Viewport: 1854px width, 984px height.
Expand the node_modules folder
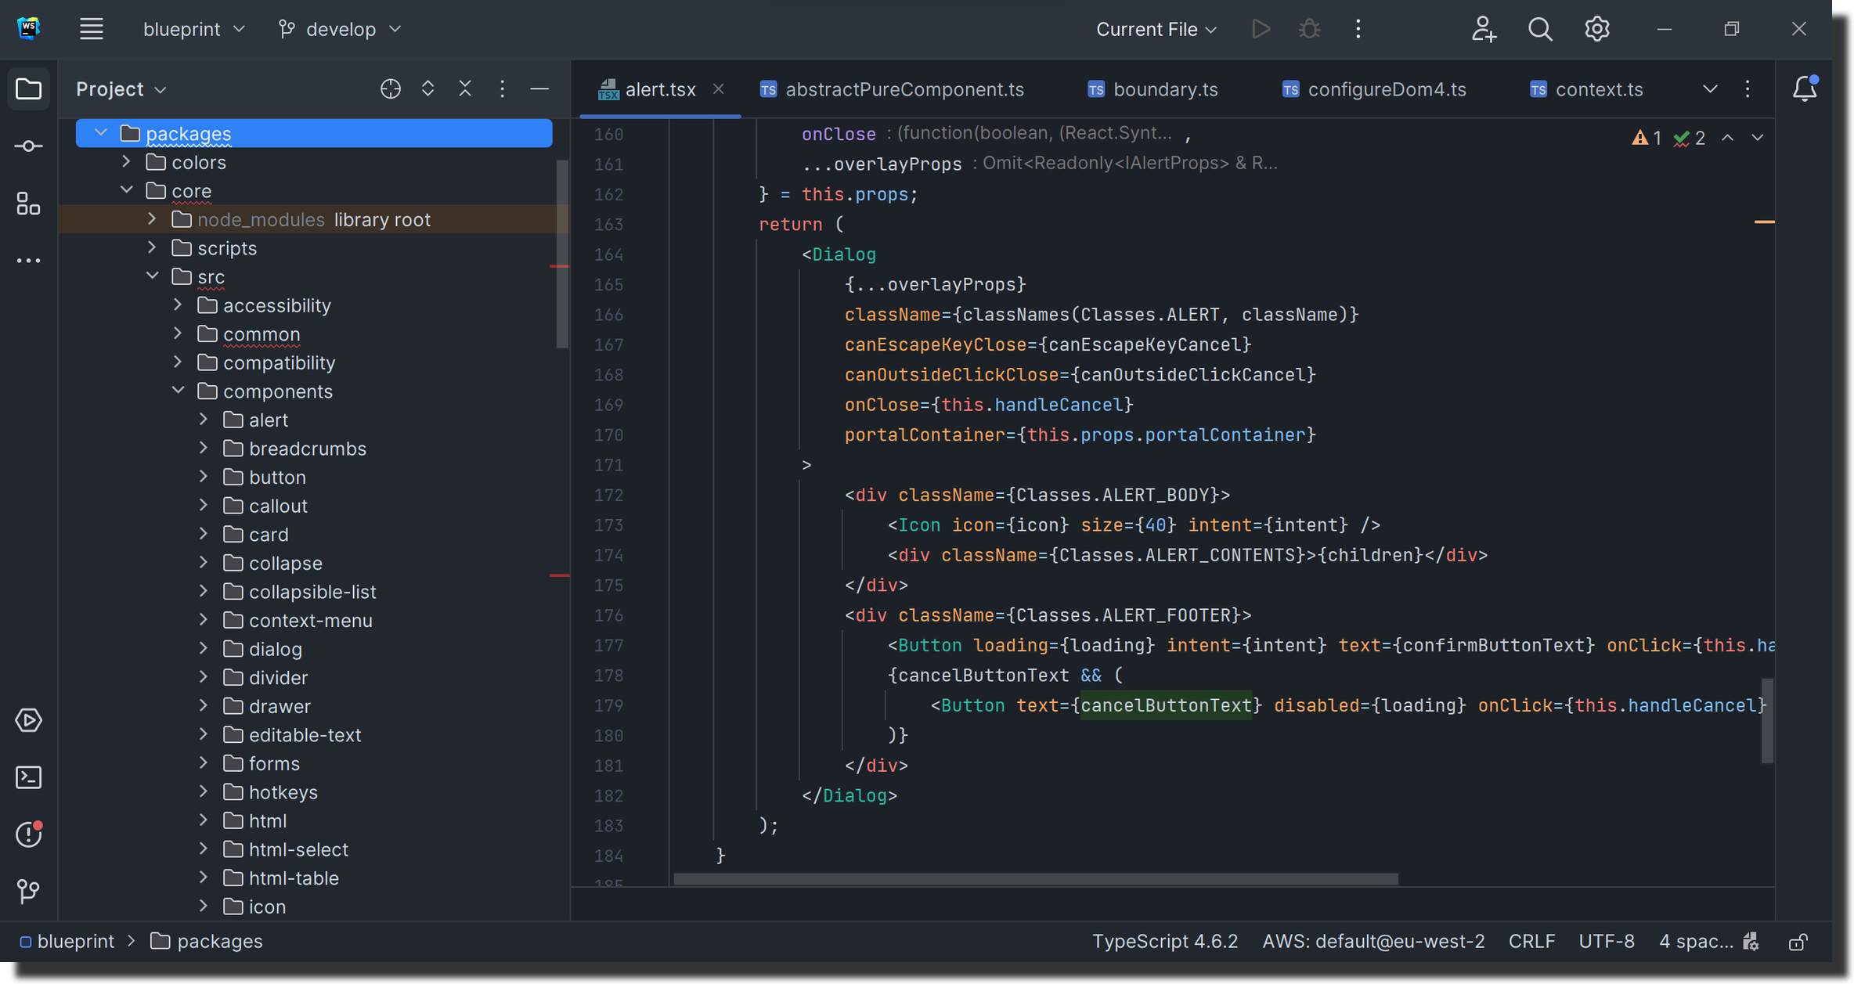pos(152,220)
